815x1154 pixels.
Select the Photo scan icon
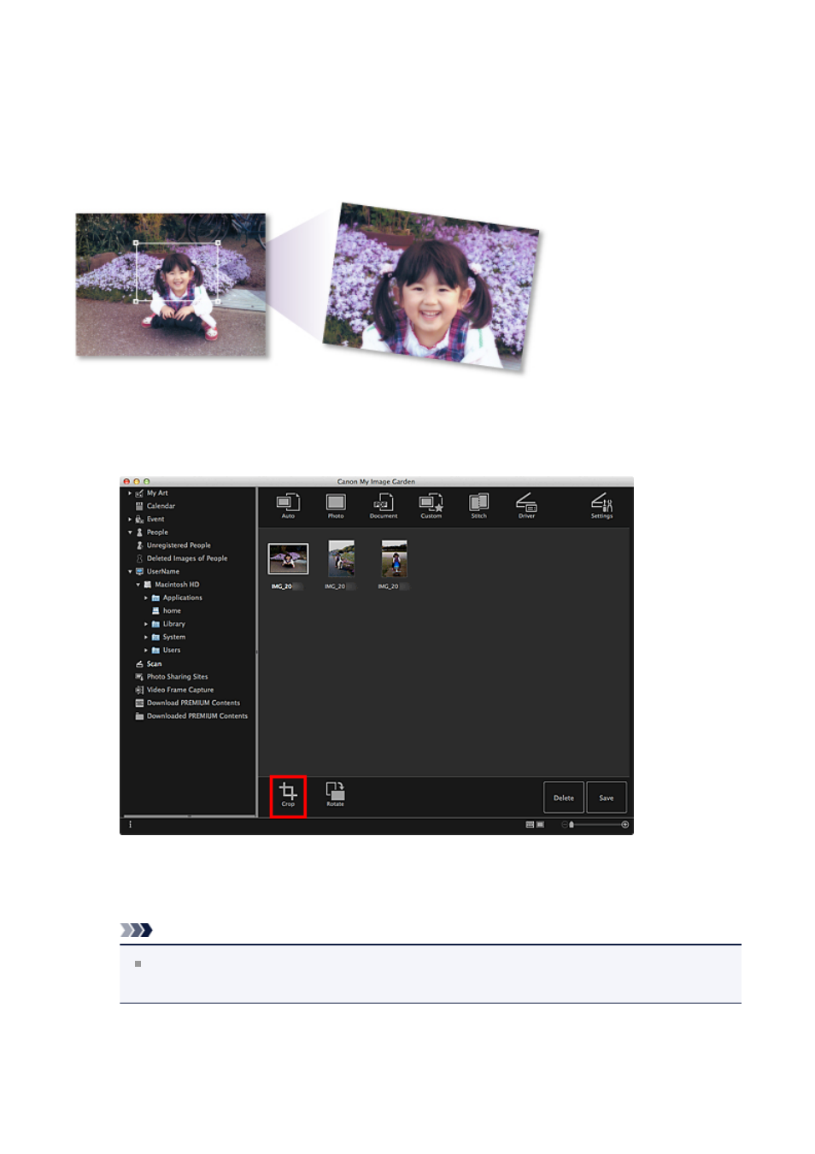[336, 505]
